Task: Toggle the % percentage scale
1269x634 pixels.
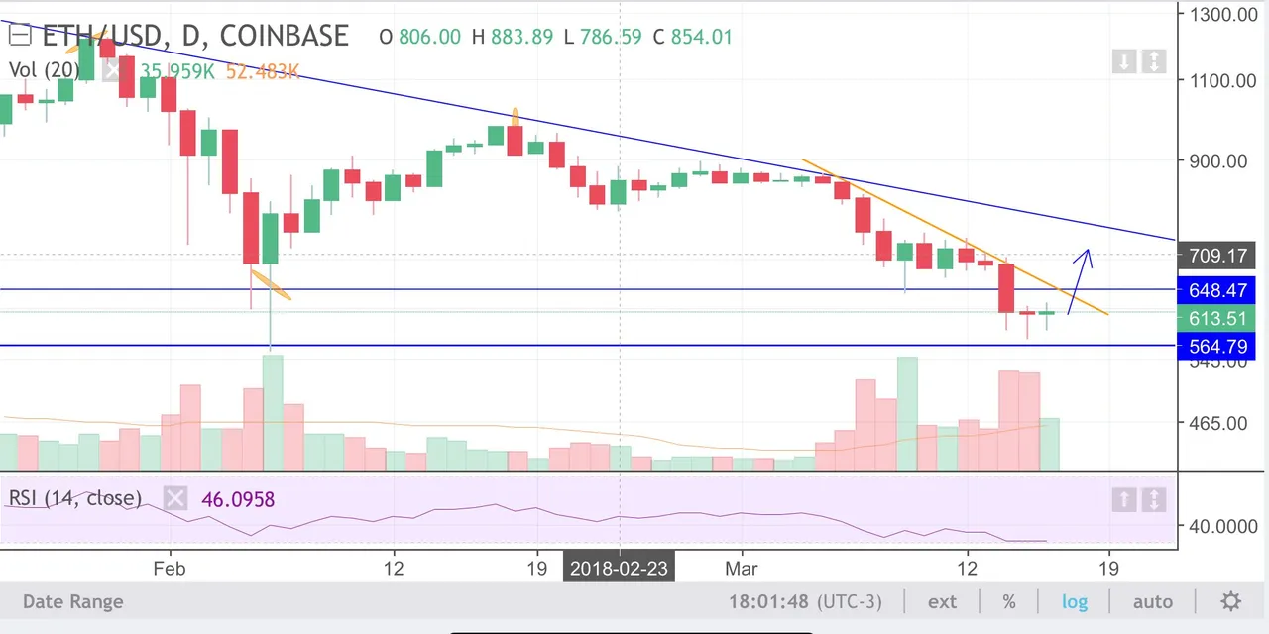Action: pyautogui.click(x=1009, y=601)
